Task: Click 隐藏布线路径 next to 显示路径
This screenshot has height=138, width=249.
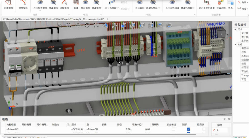Action: click(153, 5)
